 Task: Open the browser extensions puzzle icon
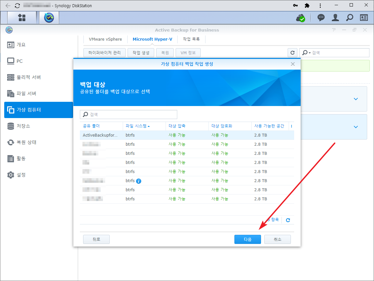tap(307, 5)
